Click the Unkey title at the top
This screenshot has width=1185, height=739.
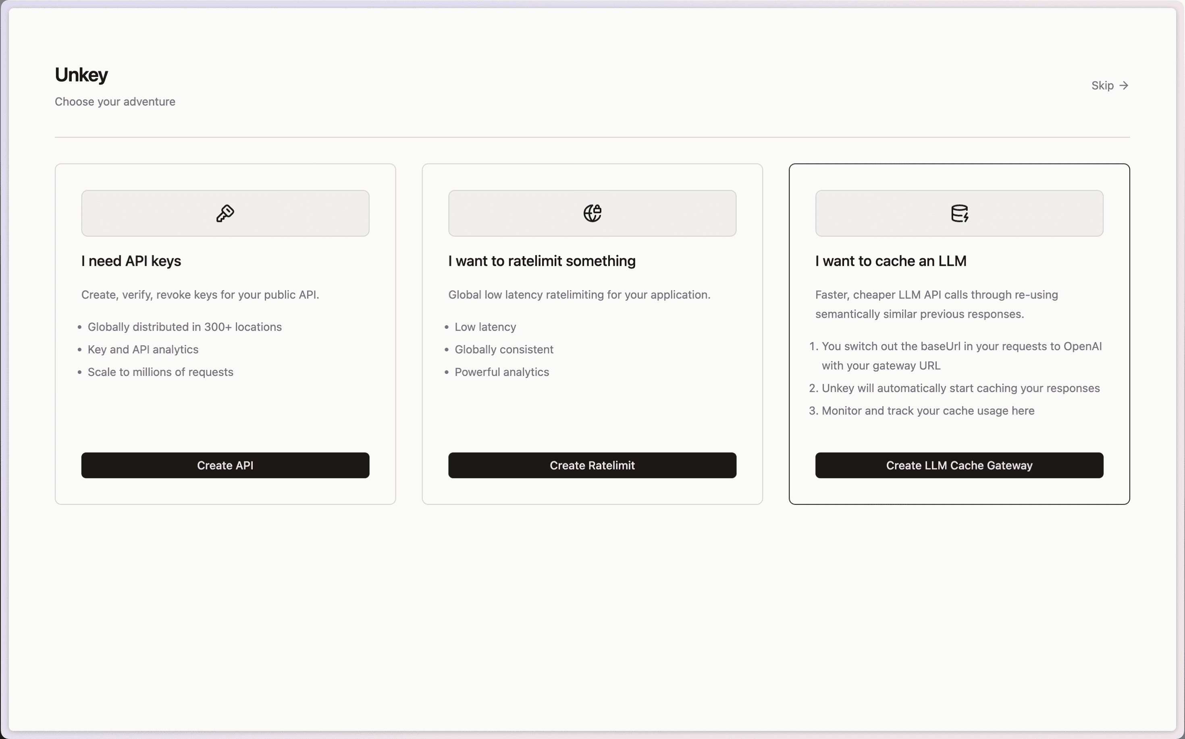click(x=81, y=75)
